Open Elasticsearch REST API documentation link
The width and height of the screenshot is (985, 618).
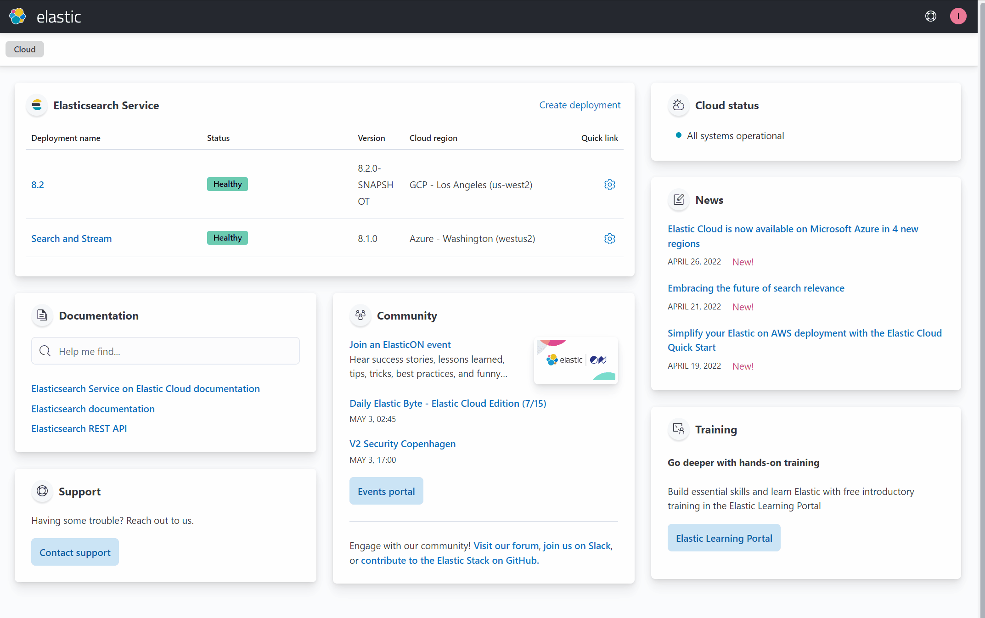pos(79,429)
